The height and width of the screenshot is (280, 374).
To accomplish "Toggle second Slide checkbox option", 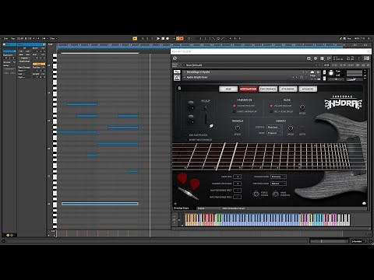I will (271, 111).
